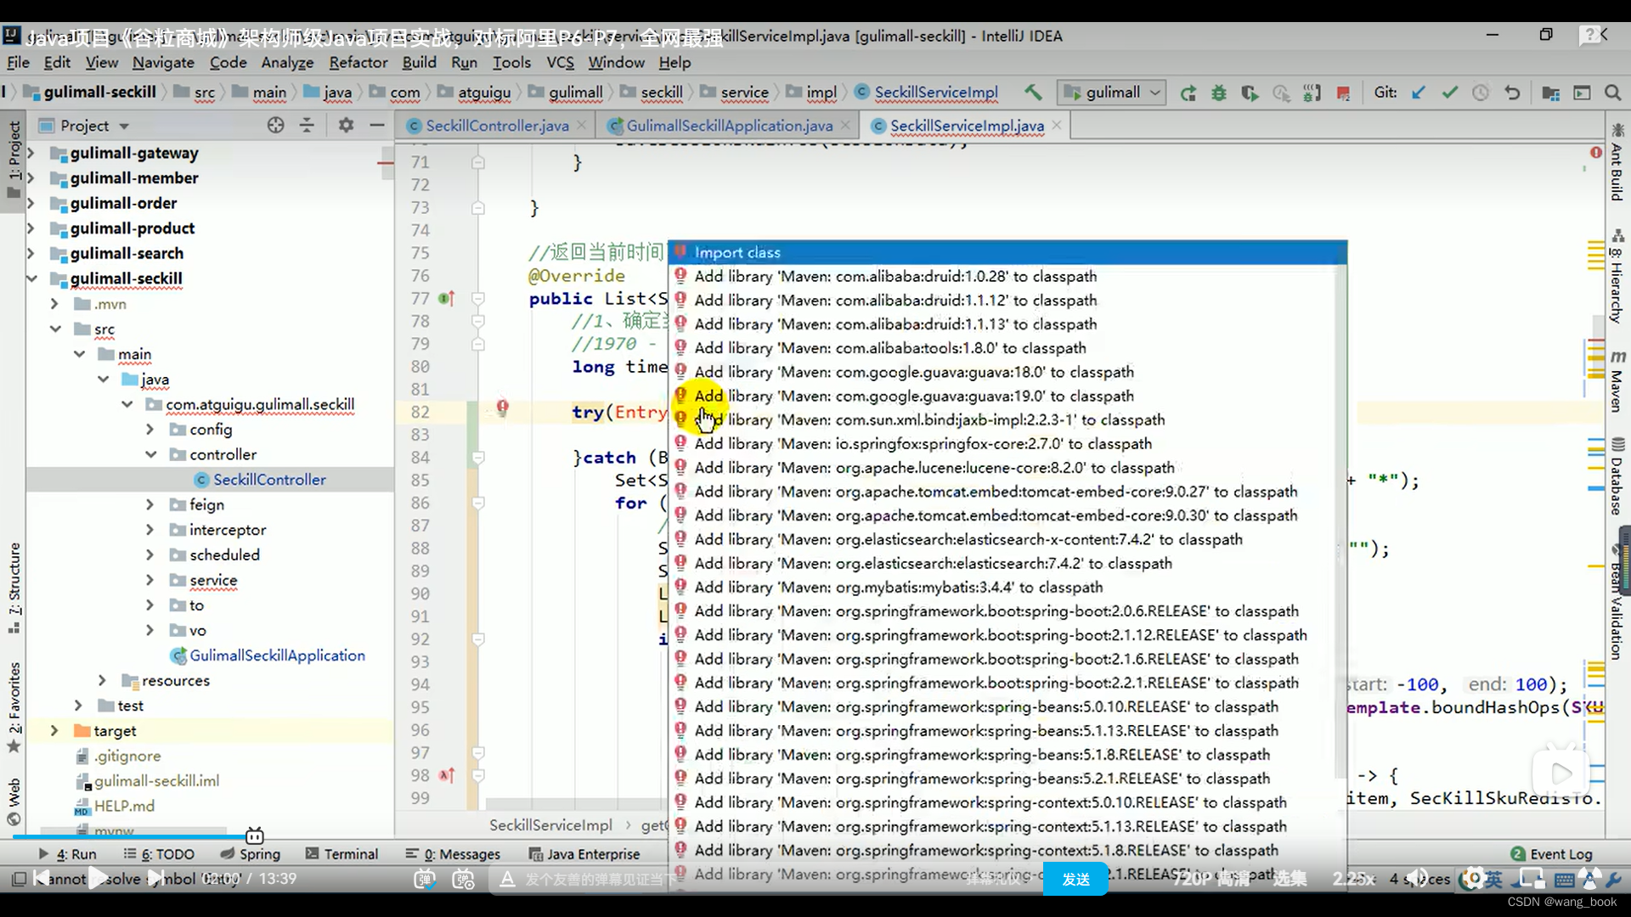Select SeckillServiceImpl tab in editor
The image size is (1631, 917).
(x=966, y=126)
